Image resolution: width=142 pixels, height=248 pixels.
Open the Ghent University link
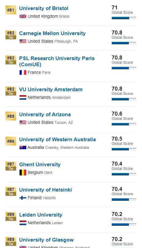click(x=40, y=164)
